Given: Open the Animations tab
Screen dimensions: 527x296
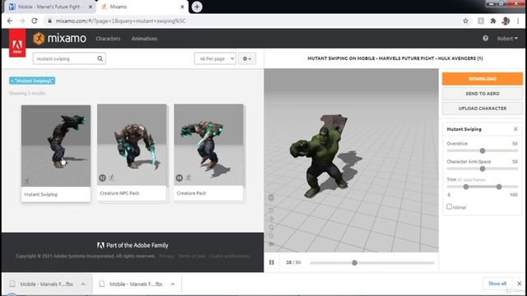Looking at the screenshot, I should (145, 39).
